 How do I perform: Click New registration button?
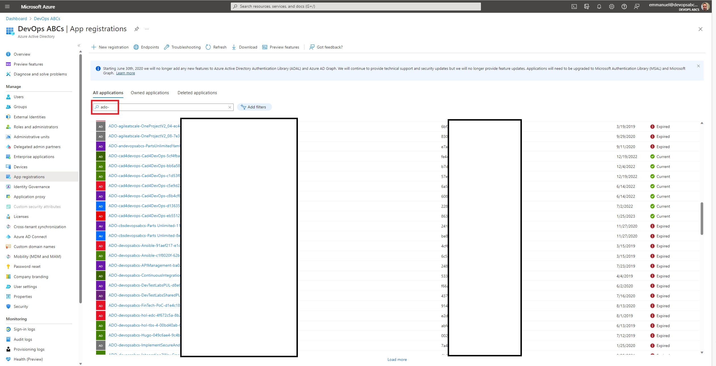[x=110, y=47]
